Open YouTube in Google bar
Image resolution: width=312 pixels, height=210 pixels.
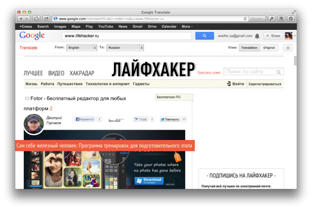[105, 26]
